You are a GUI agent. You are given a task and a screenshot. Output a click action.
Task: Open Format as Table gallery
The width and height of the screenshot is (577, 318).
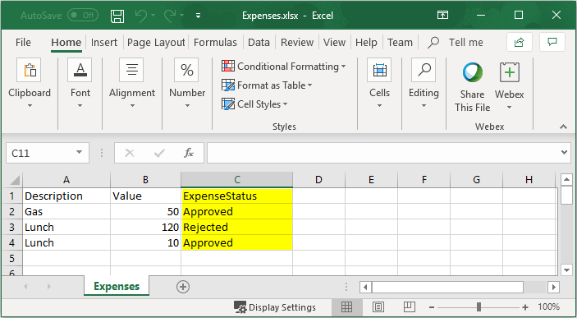click(x=267, y=85)
